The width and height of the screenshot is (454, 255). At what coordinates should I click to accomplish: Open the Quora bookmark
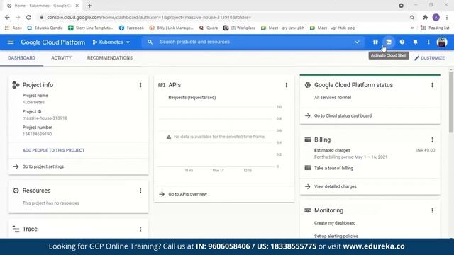[209, 28]
